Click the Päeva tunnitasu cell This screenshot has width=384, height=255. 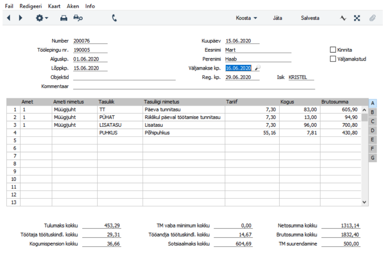tap(184, 110)
